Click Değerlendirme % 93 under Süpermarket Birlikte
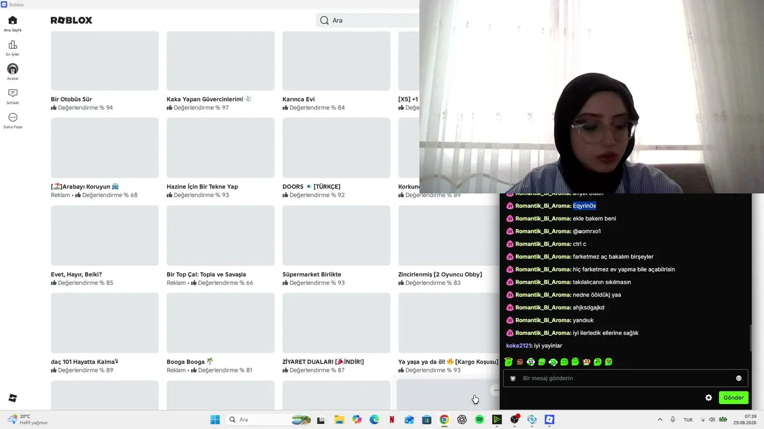Image resolution: width=764 pixels, height=429 pixels. click(x=313, y=283)
